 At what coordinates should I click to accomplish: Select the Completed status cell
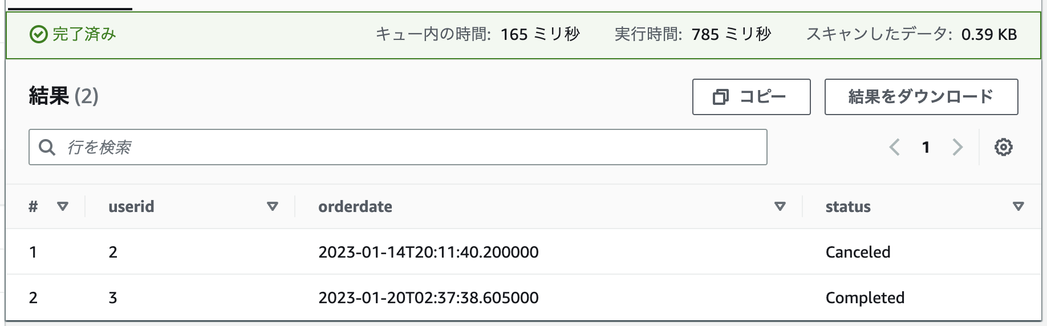pyautogui.click(x=865, y=298)
